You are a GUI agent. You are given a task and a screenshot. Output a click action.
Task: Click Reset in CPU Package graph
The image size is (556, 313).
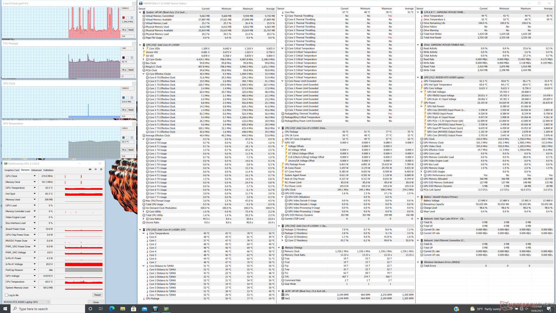click(131, 70)
